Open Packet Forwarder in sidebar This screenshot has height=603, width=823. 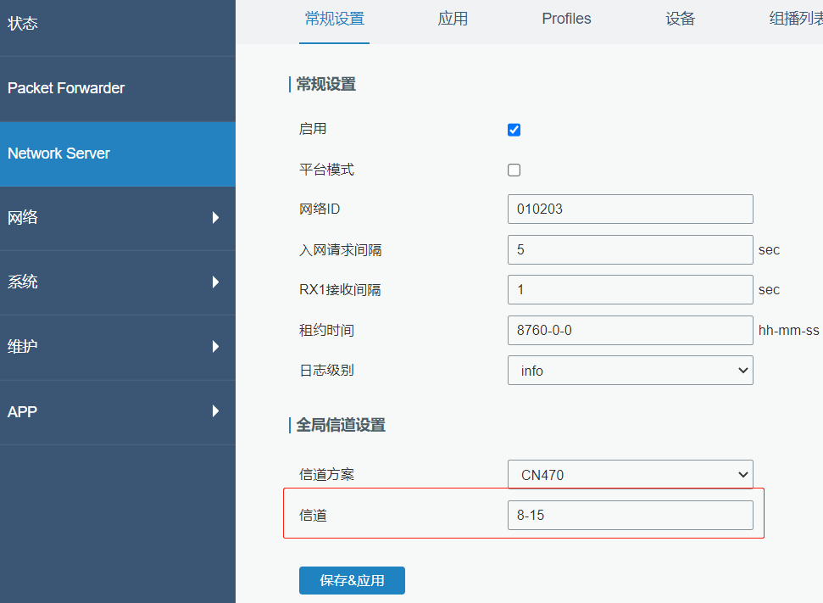coord(118,89)
